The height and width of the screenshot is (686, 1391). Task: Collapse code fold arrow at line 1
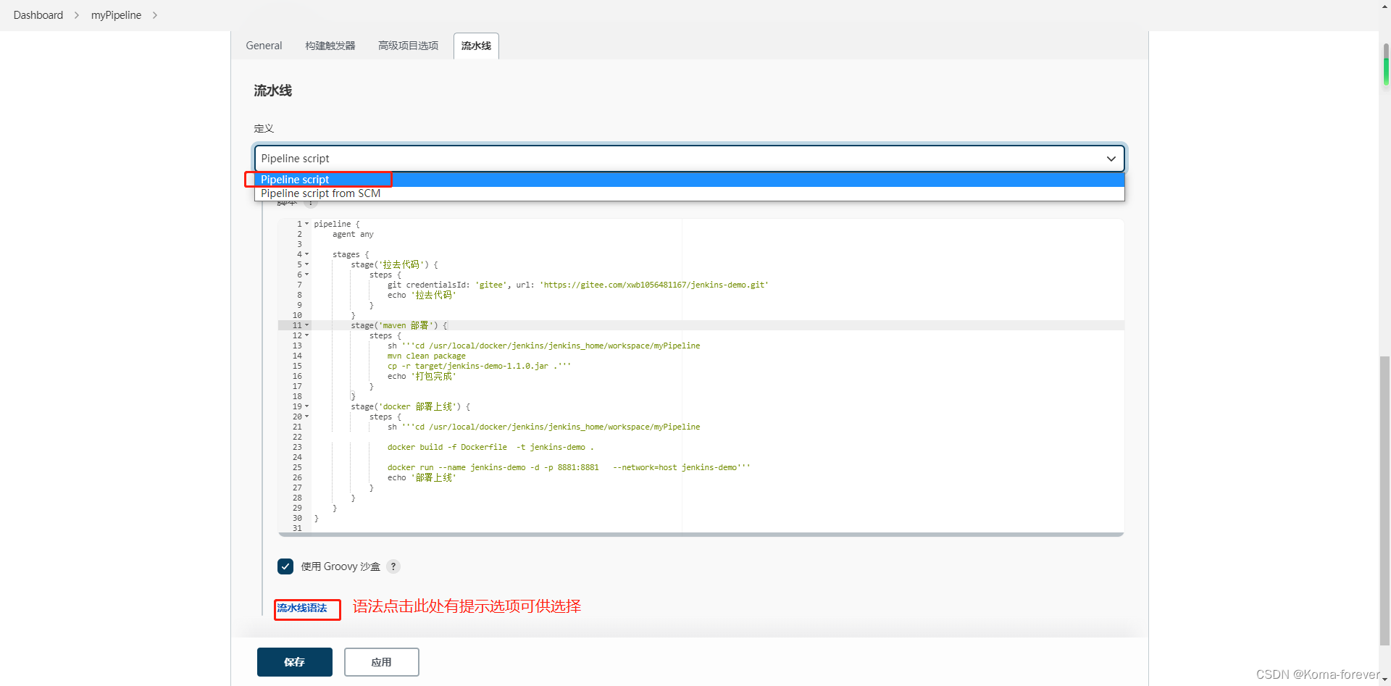(307, 224)
